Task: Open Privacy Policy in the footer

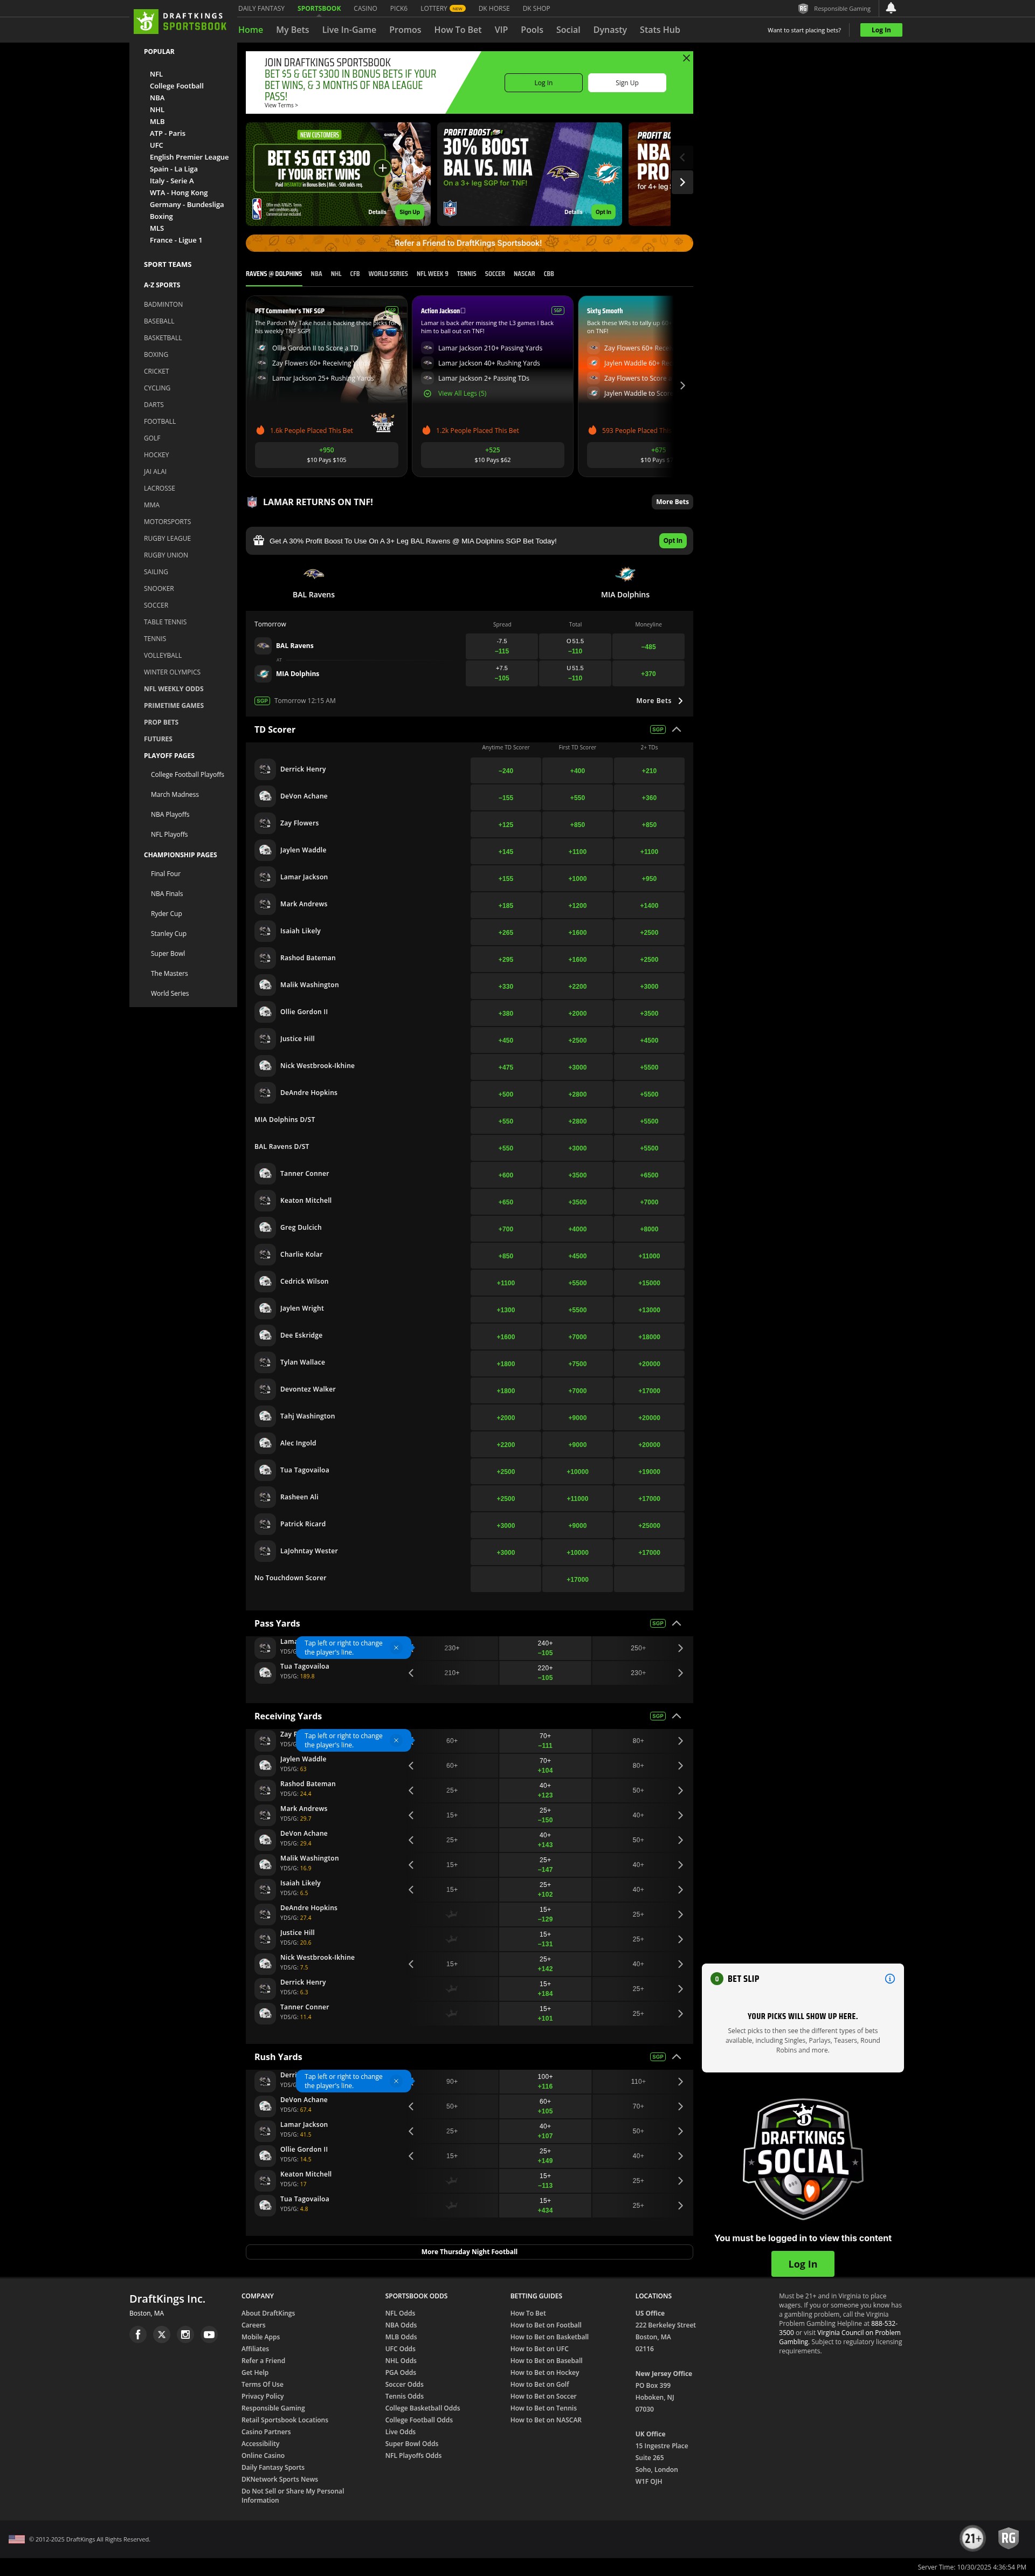Action: 262,2396
